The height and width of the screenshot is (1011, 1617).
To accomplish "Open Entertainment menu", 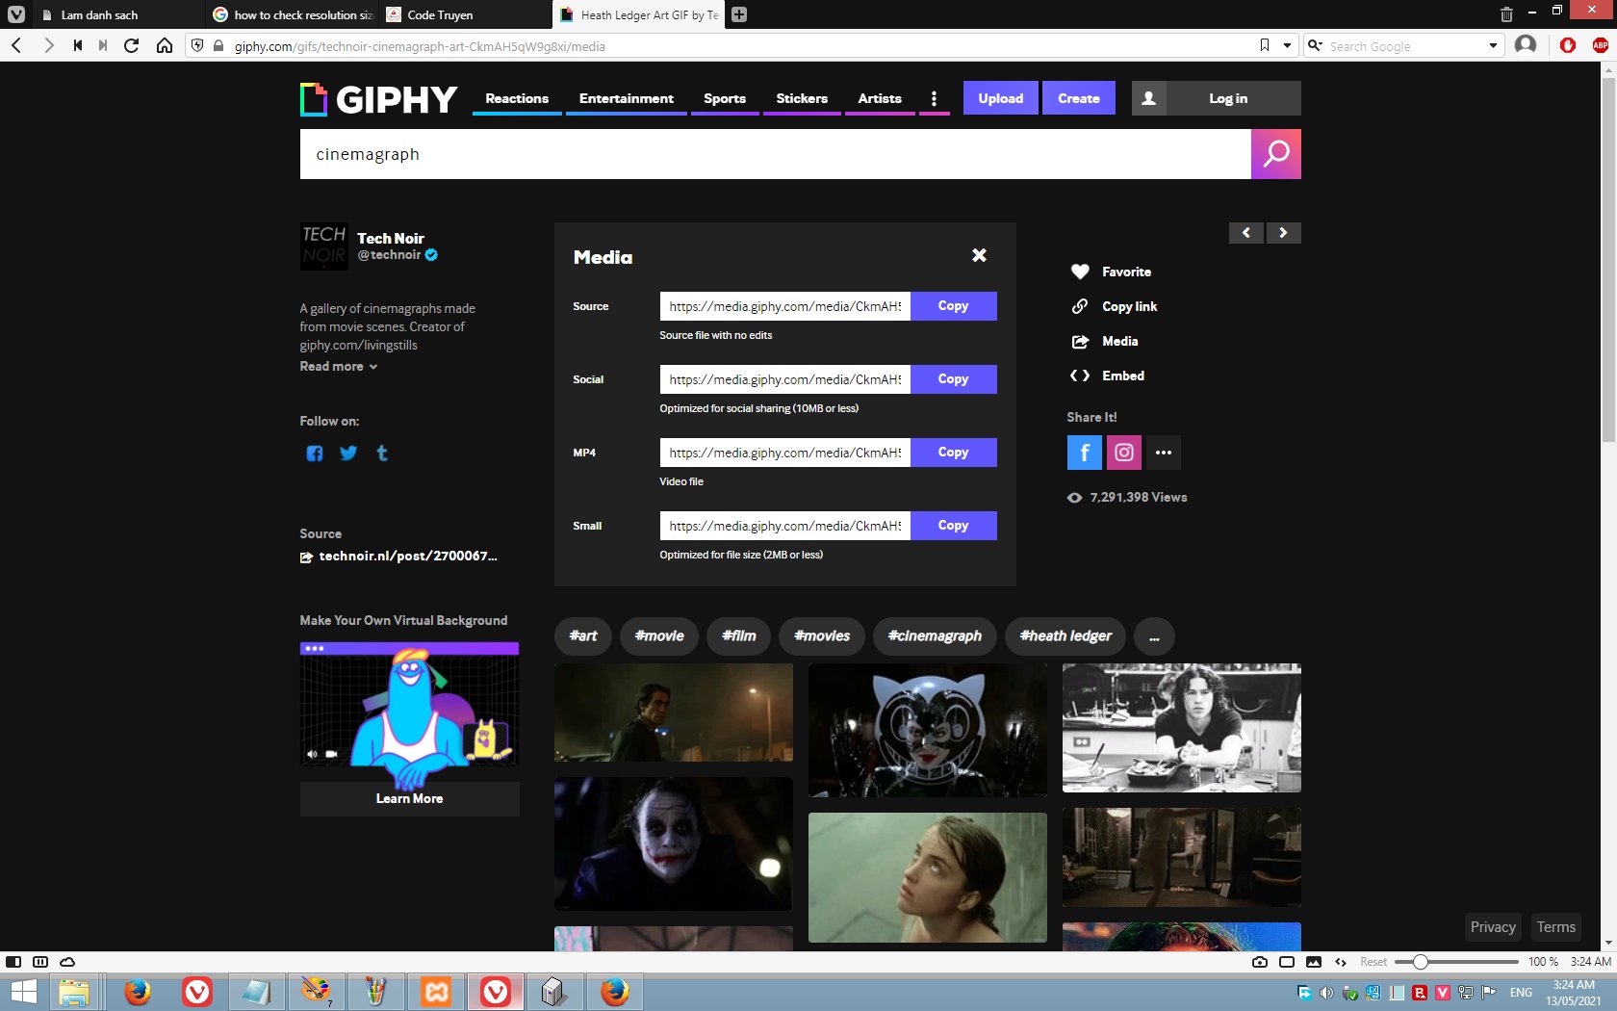I will (x=627, y=98).
